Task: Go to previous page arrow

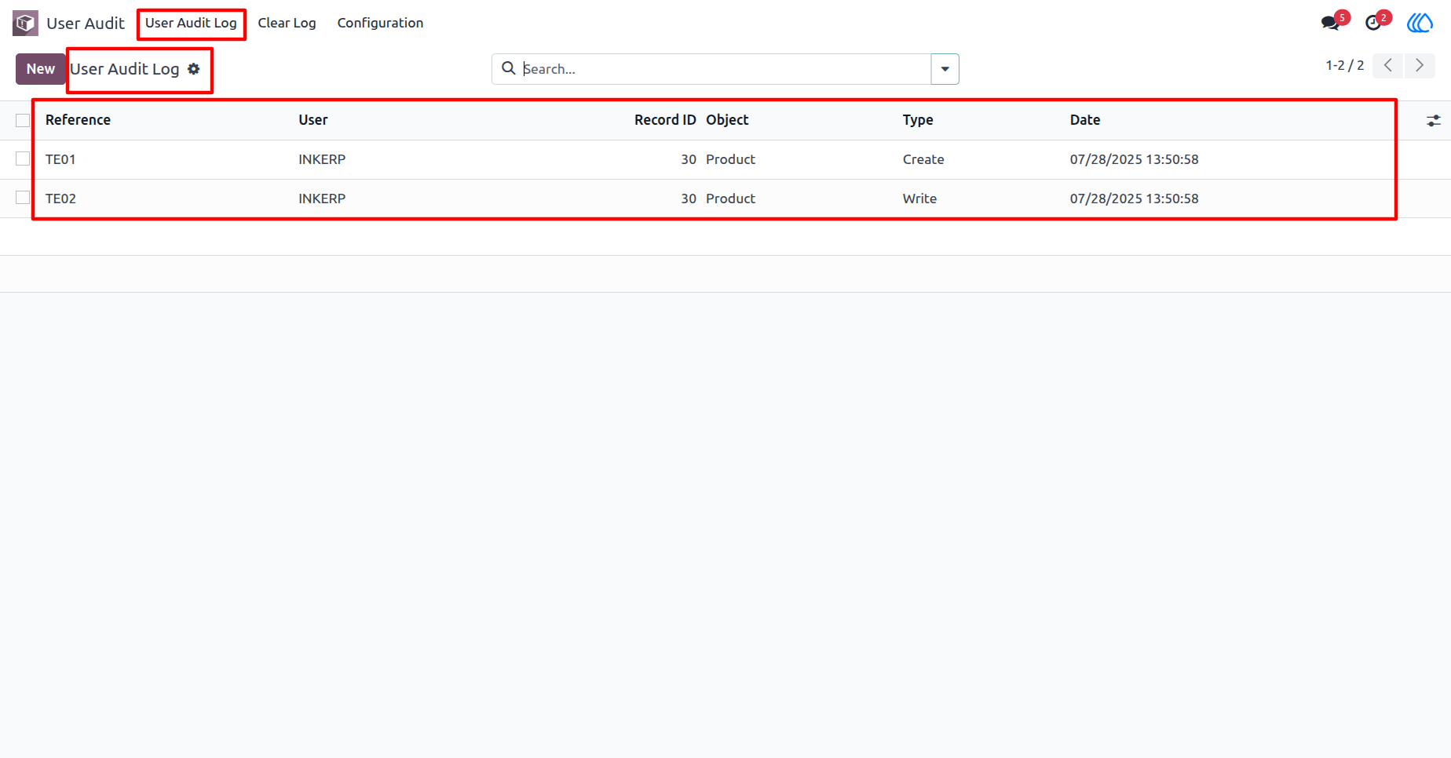Action: [1388, 65]
